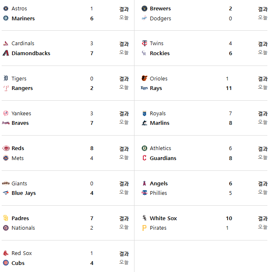Click the Blue Jays logo
The height and width of the screenshot is (272, 274).
(x=6, y=193)
